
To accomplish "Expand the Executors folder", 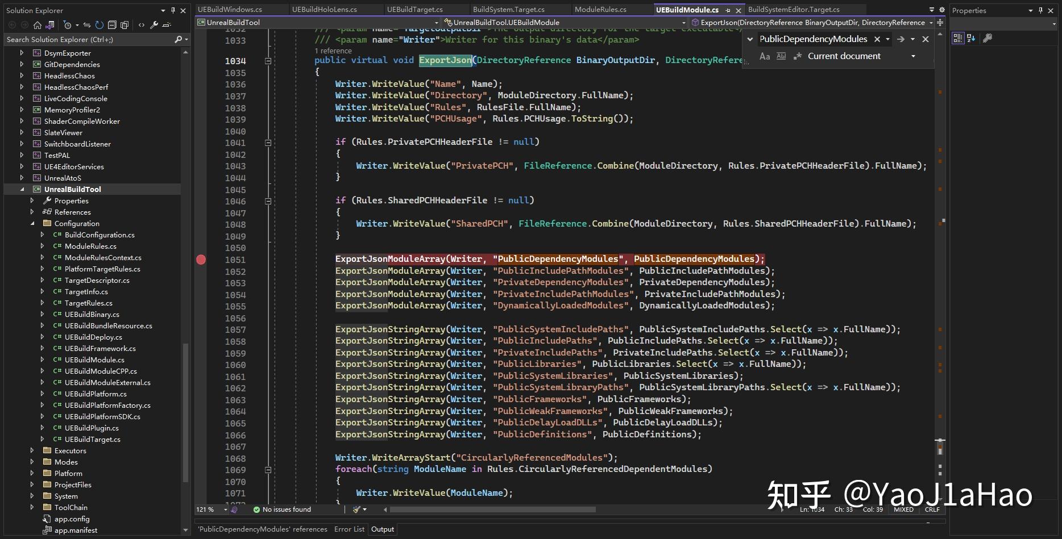I will point(32,451).
